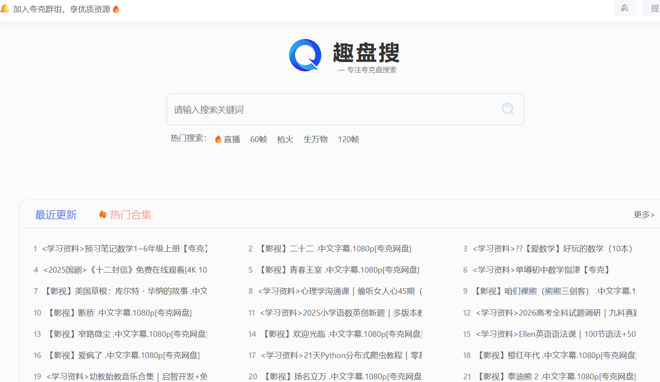This screenshot has height=382, width=660.
Task: Open item 18 橙红年代 中文字幕 result
Action: pos(556,355)
